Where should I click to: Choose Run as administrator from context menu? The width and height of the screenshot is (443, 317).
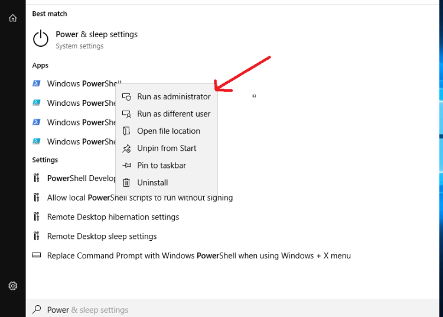pos(167,97)
